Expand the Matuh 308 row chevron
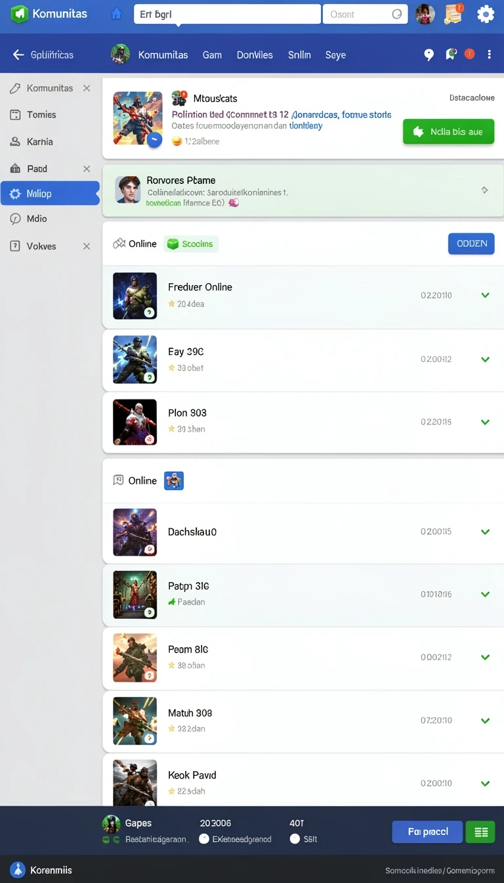The width and height of the screenshot is (504, 883). click(x=486, y=721)
